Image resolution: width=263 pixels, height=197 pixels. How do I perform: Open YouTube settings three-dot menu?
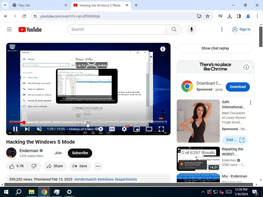[222, 29]
